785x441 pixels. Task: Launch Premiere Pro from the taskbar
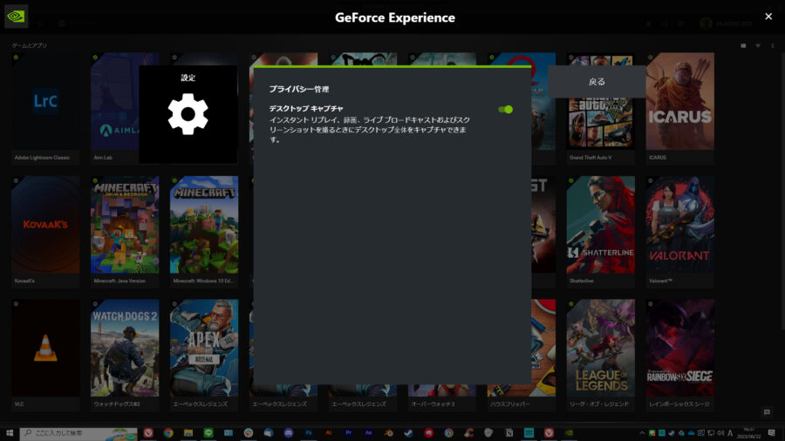tap(348, 433)
